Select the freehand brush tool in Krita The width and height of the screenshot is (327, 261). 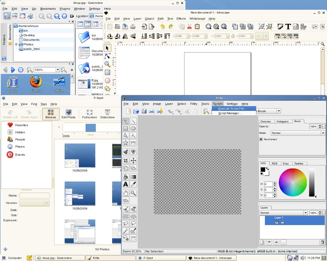click(126, 121)
